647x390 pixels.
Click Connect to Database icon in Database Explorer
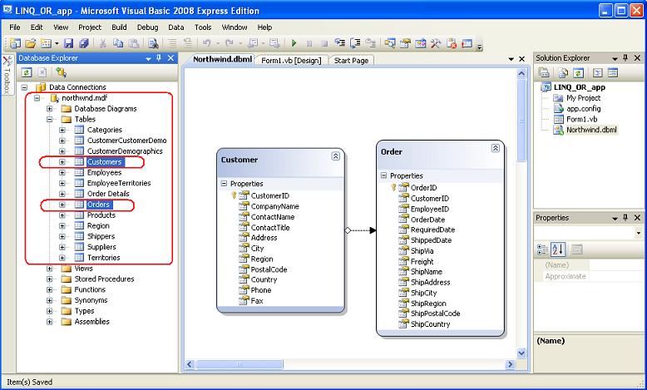tap(61, 72)
